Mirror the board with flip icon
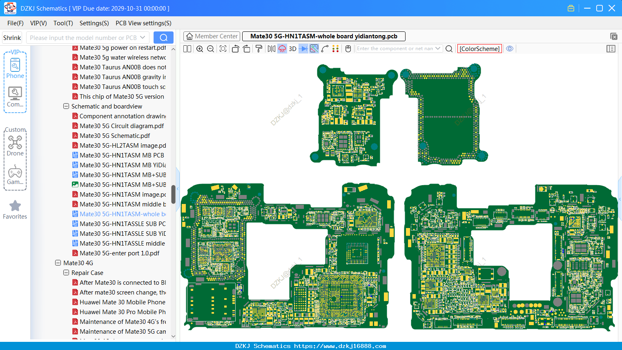 (x=272, y=49)
